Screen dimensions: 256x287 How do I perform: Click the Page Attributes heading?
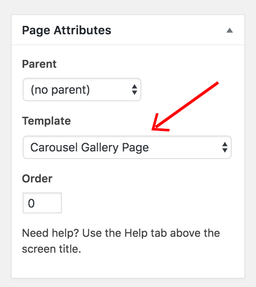pos(67,31)
